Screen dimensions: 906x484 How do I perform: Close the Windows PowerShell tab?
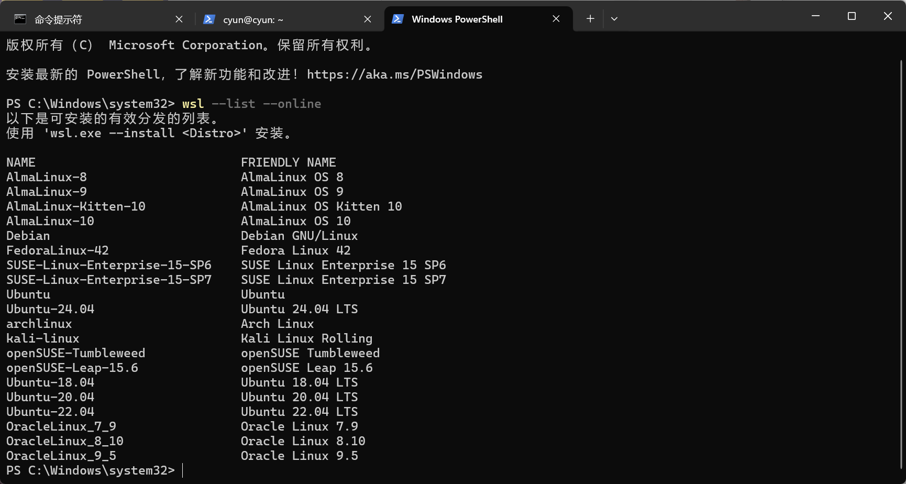tap(556, 19)
